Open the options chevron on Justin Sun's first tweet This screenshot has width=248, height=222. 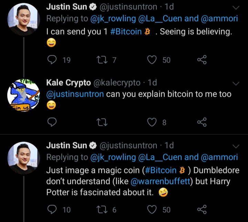pyautogui.click(x=236, y=8)
